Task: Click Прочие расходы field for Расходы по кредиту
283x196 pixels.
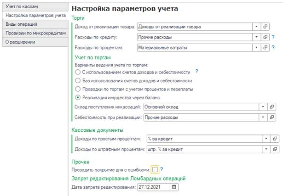Action: tap(195, 37)
